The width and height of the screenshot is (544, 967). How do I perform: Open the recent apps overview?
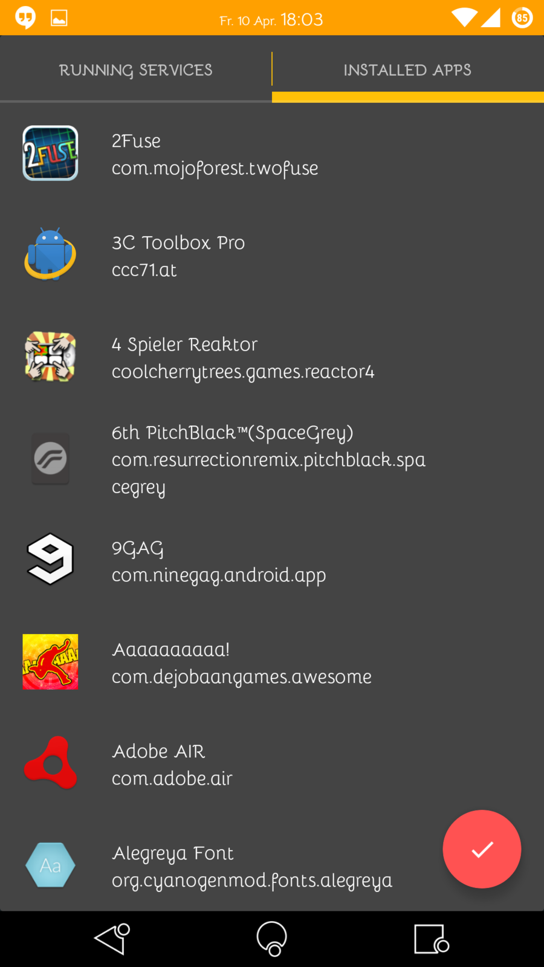(431, 939)
